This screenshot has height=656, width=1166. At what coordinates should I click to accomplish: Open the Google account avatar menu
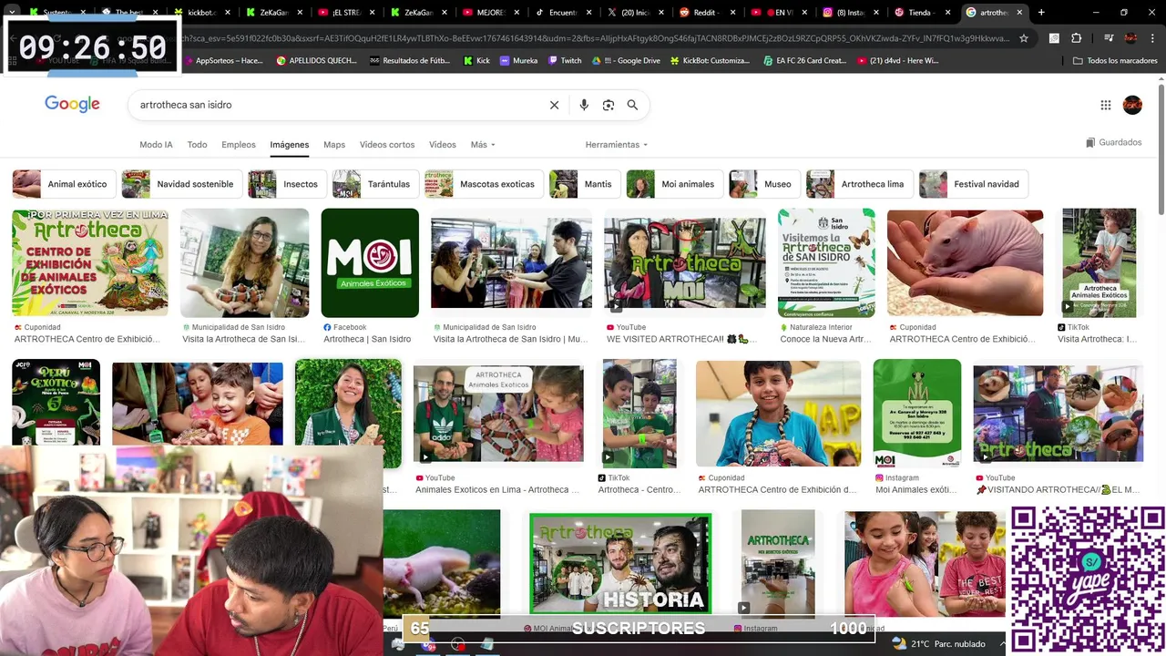[x=1132, y=105]
